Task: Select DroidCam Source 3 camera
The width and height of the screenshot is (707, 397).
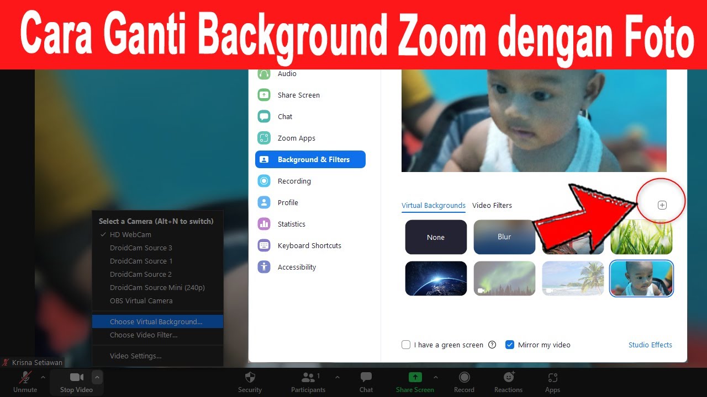Action: tap(157, 248)
